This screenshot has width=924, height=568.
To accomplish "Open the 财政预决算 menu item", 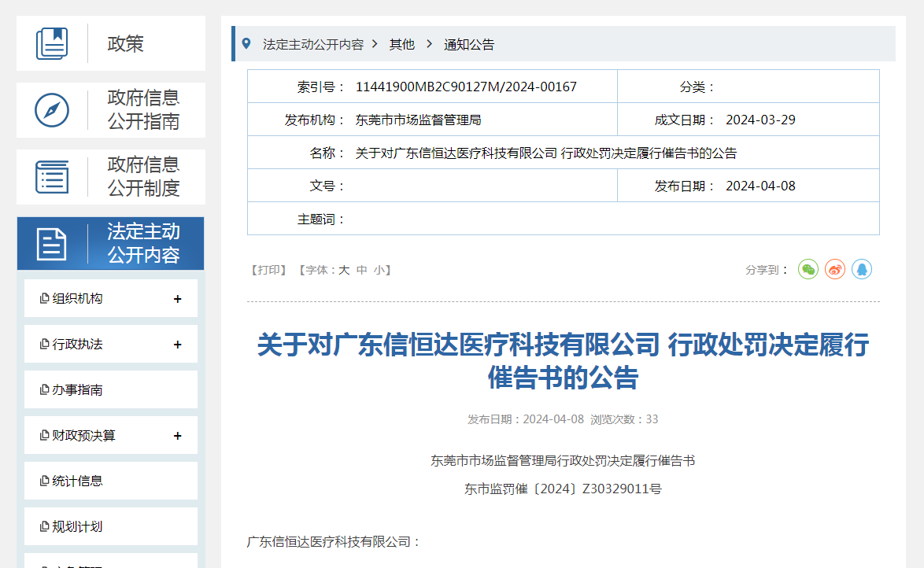I will [111, 435].
